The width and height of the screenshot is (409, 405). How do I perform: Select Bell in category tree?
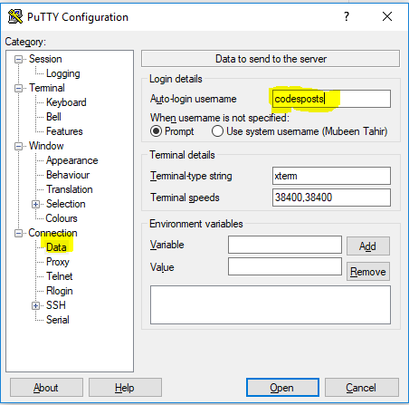click(x=53, y=117)
